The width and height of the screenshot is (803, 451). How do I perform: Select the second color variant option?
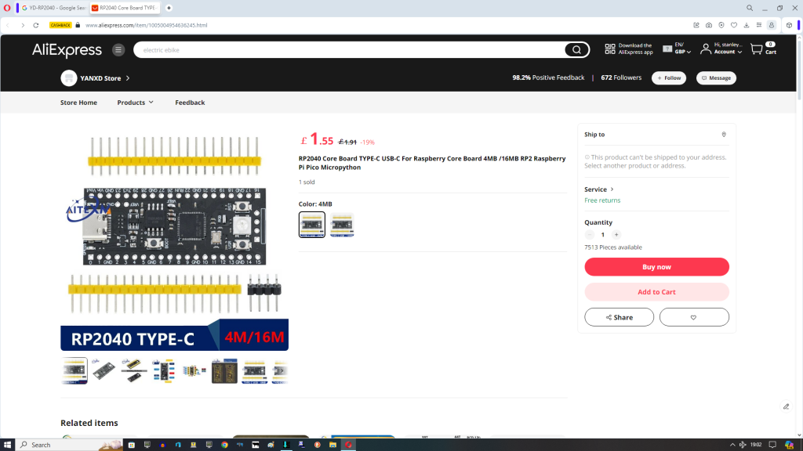[x=342, y=225]
